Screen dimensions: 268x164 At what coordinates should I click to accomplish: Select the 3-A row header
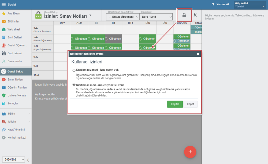coord(43,30)
